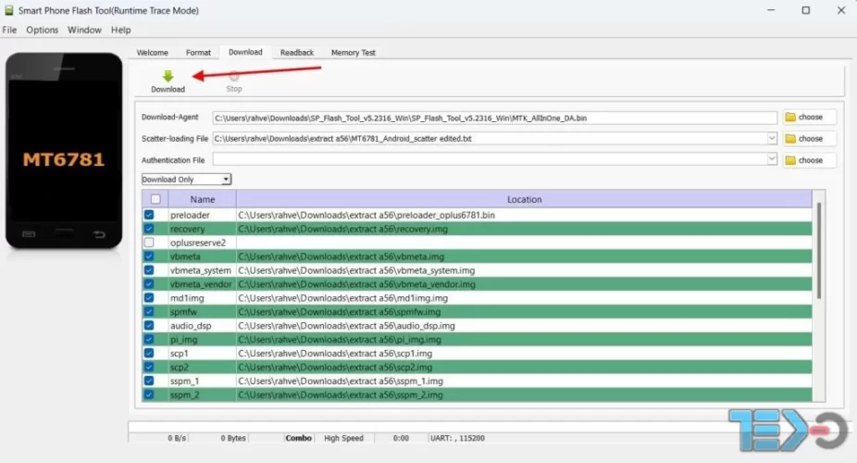Uncheck the scp1 checkbox
857x463 pixels.
pos(149,353)
